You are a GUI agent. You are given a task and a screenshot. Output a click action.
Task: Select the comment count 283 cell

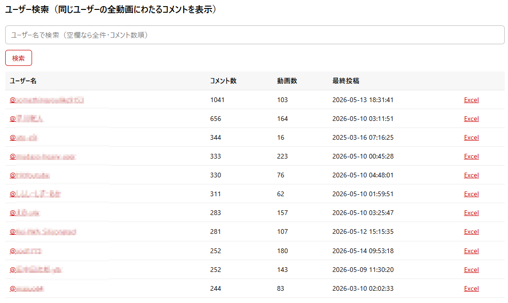(x=215, y=213)
